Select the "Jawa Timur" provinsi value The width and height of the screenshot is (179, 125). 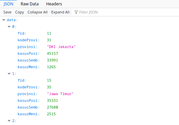pyautogui.click(x=60, y=94)
